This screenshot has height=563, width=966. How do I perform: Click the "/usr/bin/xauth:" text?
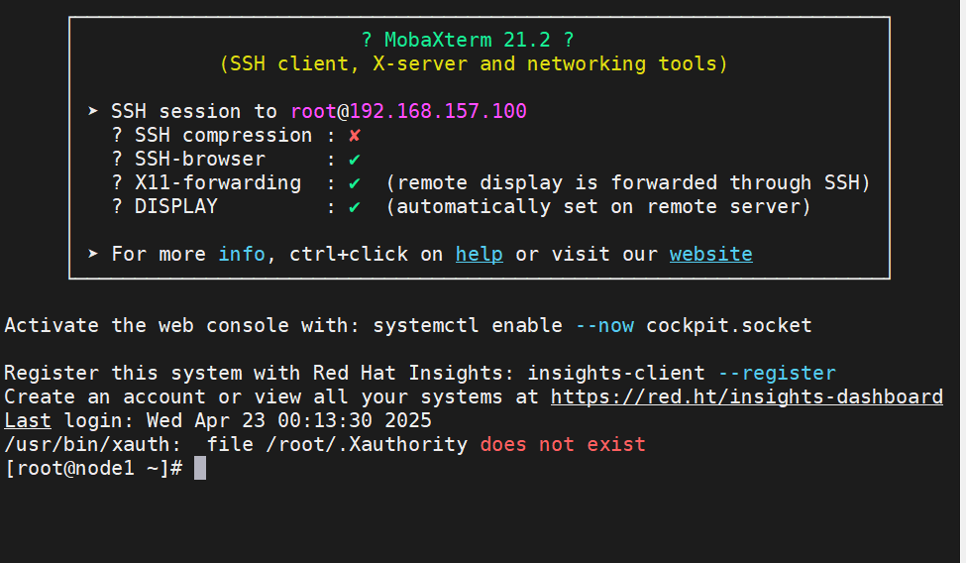pos(93,444)
